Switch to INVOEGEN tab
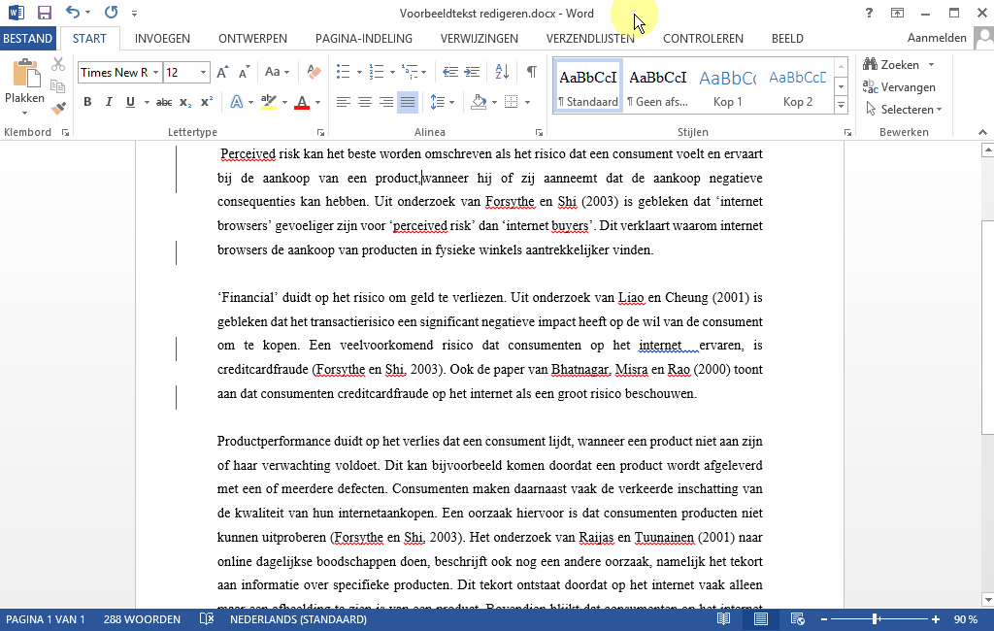 pyautogui.click(x=162, y=39)
